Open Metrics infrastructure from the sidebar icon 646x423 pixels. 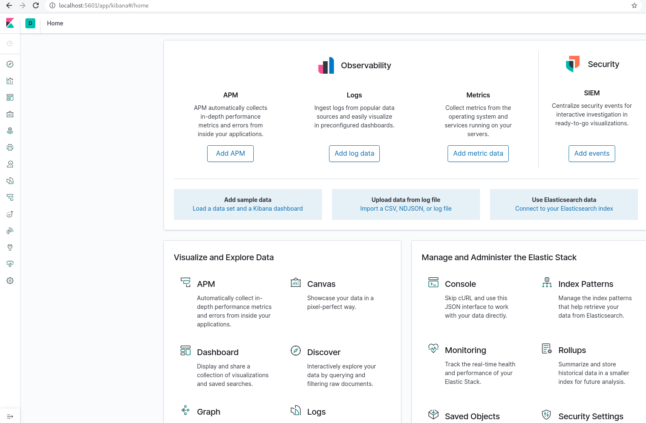point(10,164)
